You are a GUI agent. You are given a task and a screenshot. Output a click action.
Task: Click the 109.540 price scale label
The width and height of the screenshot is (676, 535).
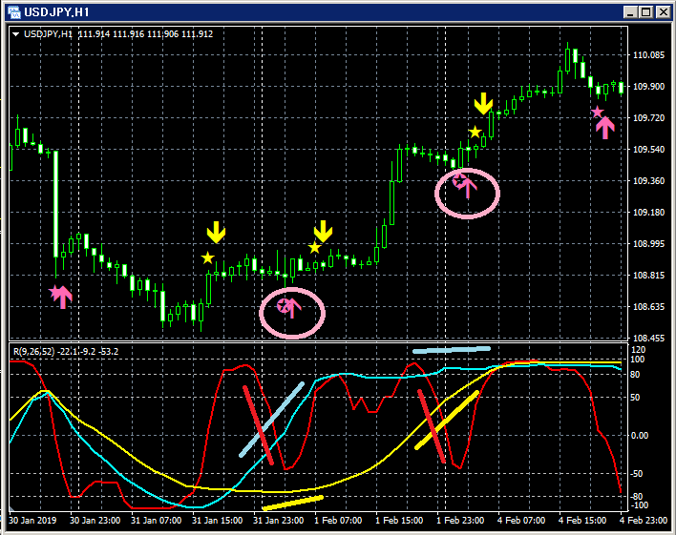pos(648,150)
